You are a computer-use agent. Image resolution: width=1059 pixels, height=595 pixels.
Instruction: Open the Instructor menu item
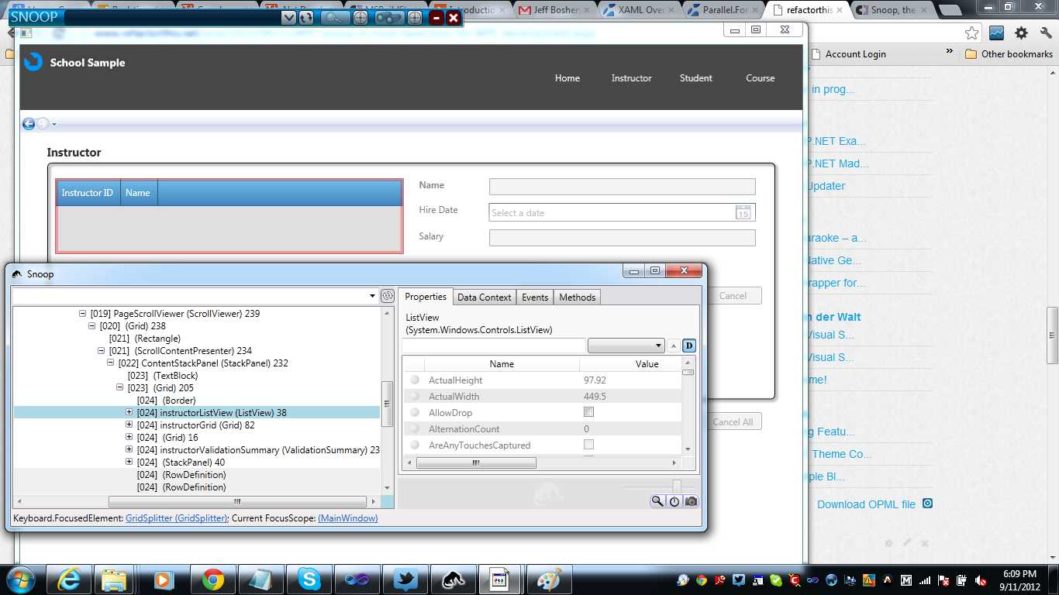point(631,77)
